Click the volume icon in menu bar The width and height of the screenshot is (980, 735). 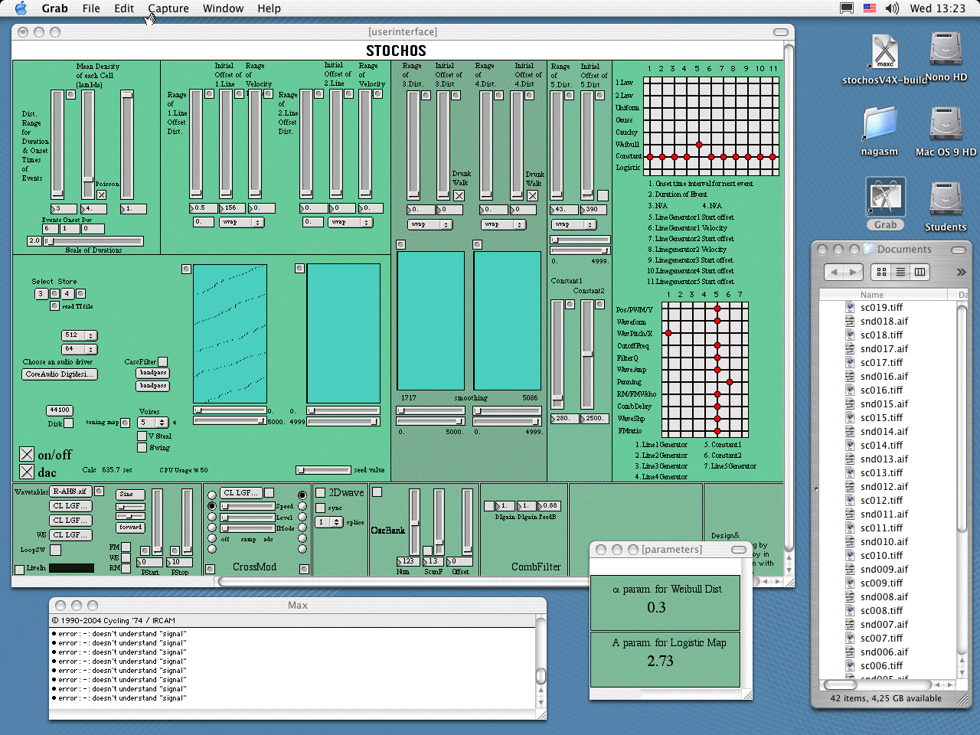(x=892, y=8)
